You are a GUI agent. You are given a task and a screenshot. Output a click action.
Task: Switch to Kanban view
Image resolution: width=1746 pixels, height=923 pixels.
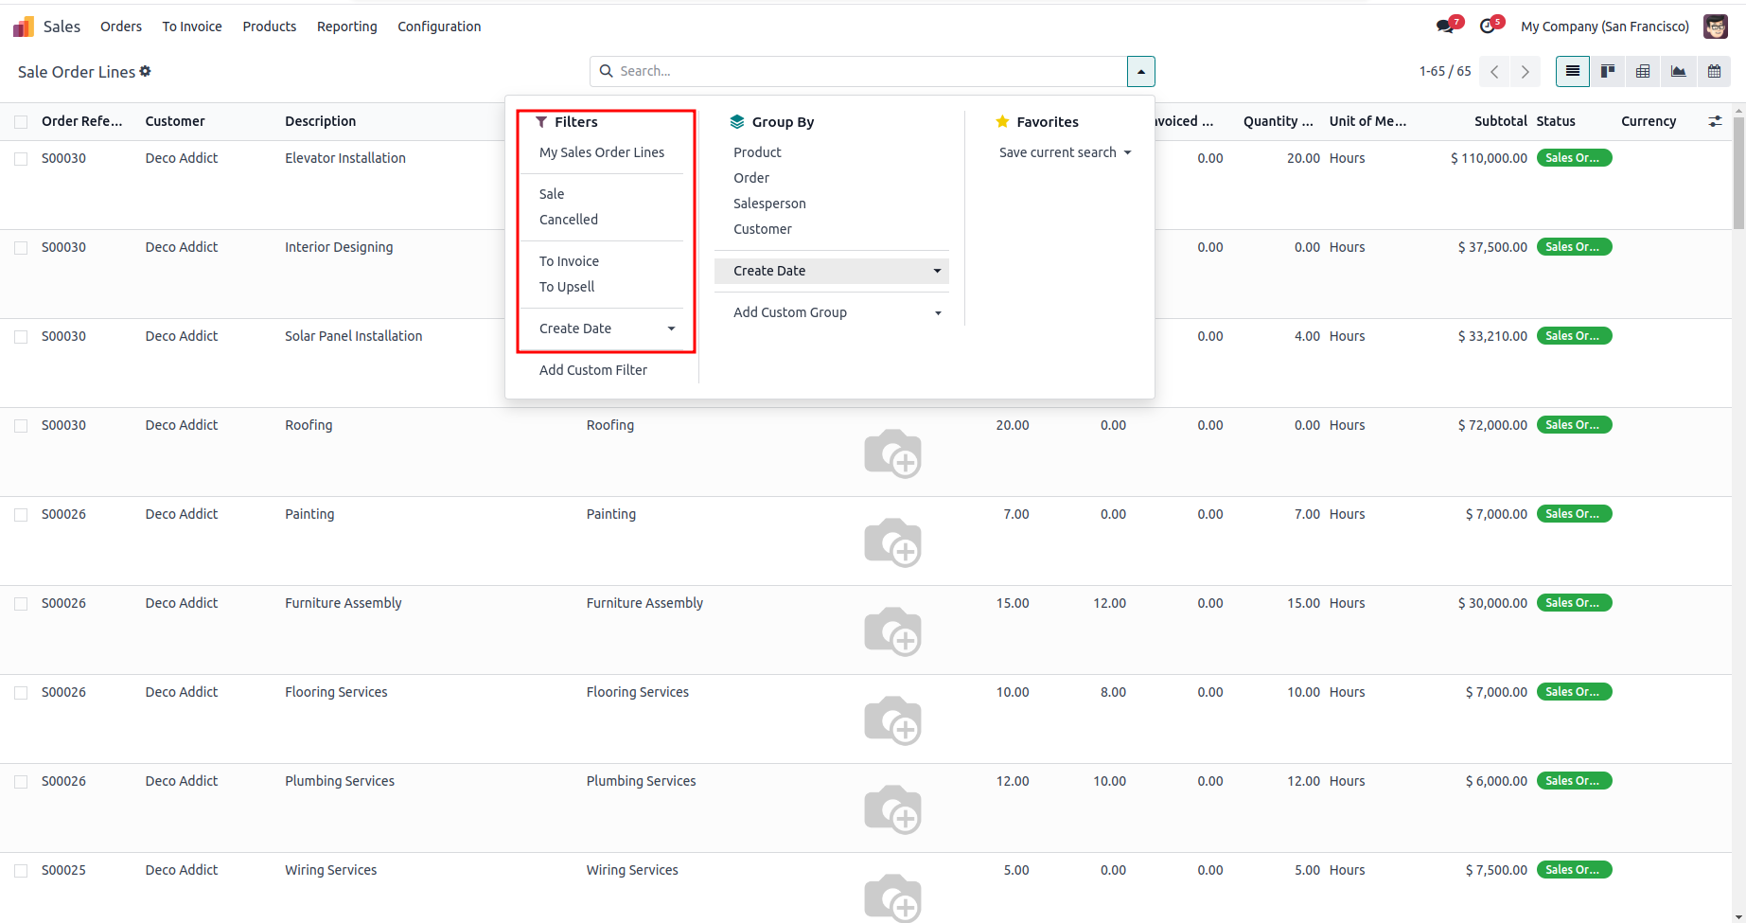pyautogui.click(x=1607, y=71)
